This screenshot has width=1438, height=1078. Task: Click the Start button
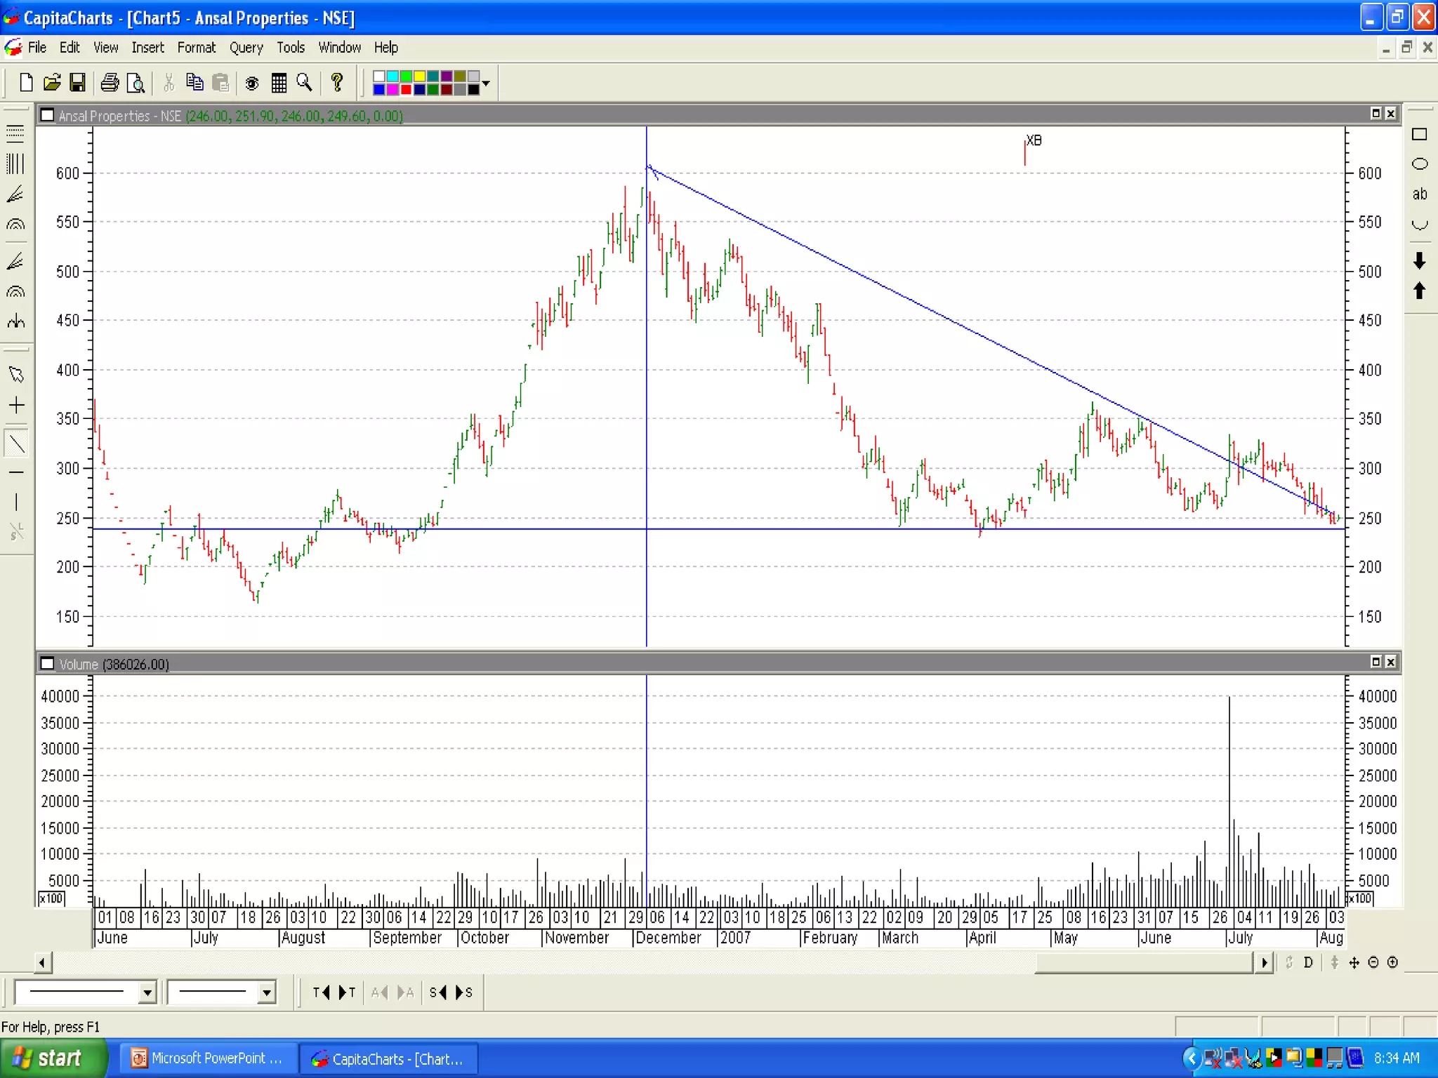53,1058
